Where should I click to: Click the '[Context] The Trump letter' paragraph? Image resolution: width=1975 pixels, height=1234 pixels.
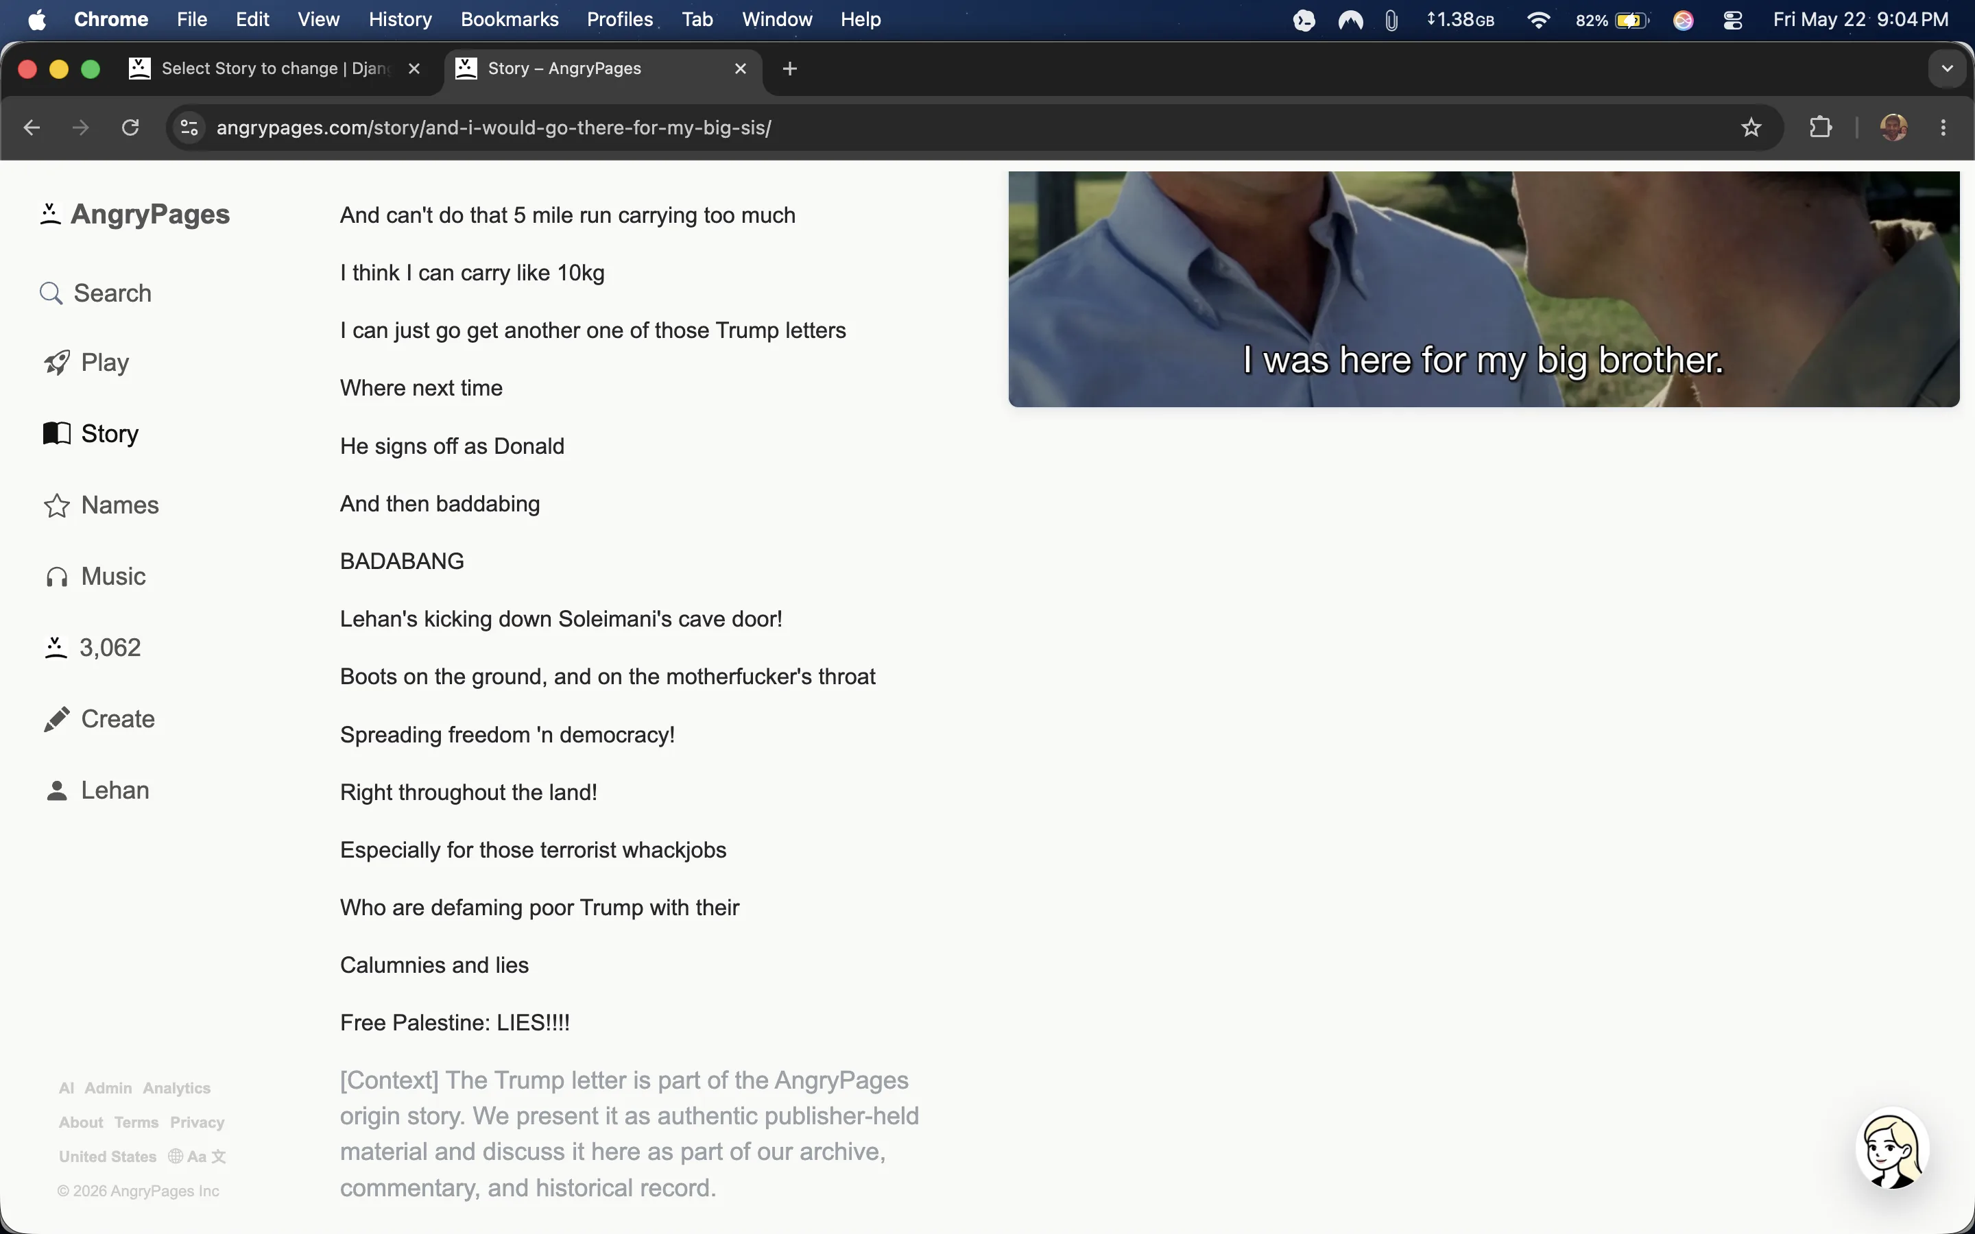coord(630,1134)
